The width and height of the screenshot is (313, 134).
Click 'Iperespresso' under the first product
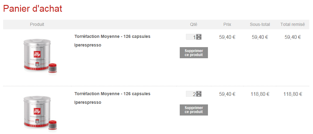(x=88, y=45)
